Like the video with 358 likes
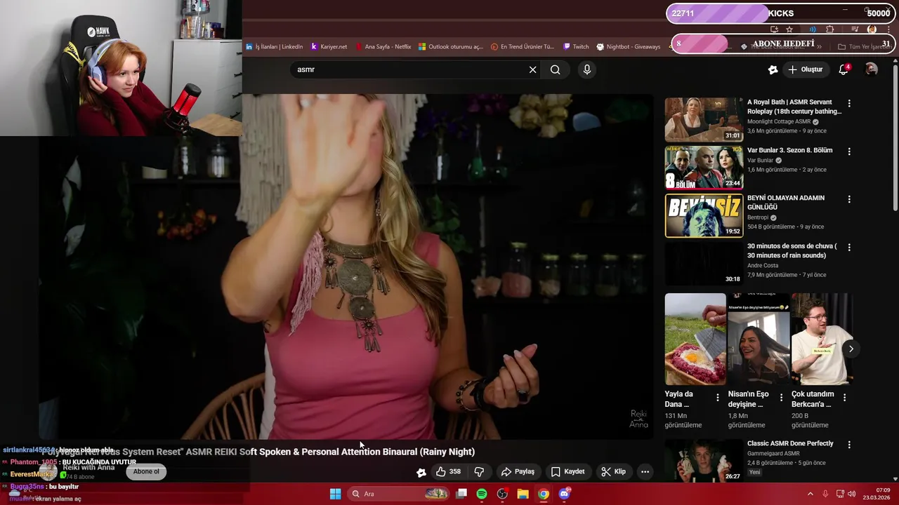The image size is (899, 505). pyautogui.click(x=448, y=471)
